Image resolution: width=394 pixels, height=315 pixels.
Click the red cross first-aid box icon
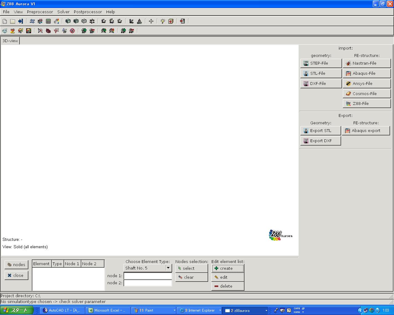(171, 21)
